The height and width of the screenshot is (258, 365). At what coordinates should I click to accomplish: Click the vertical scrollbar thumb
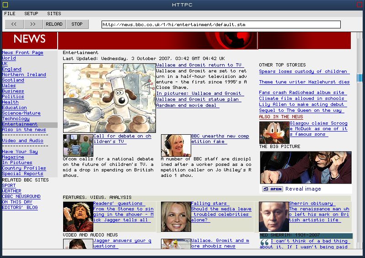[x=360, y=78]
